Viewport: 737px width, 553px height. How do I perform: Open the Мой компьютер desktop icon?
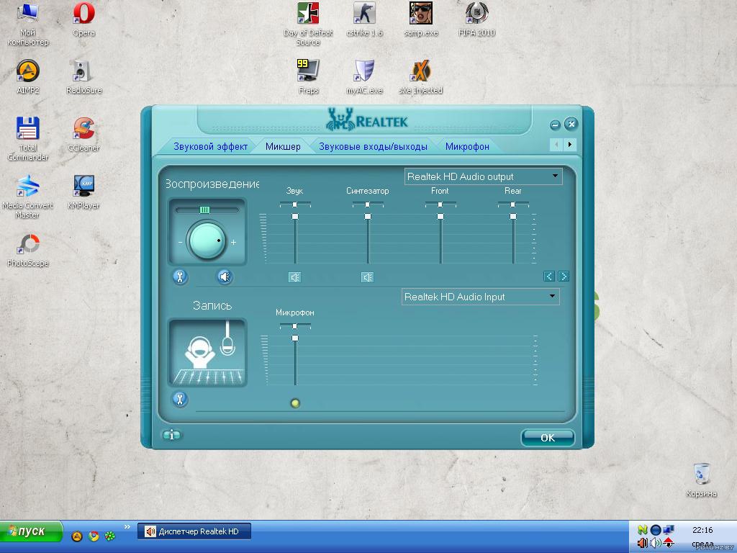(x=28, y=24)
